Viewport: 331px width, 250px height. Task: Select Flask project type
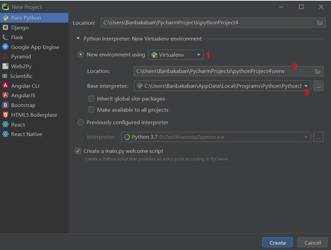(34, 37)
